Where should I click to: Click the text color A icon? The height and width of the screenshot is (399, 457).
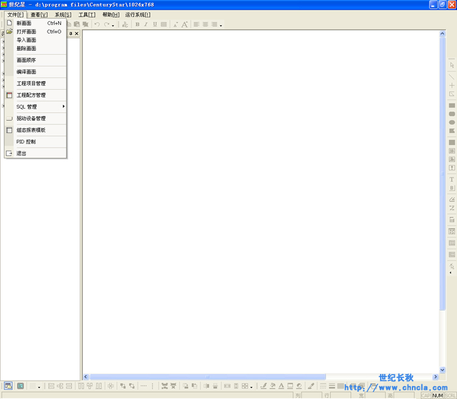tap(282, 386)
